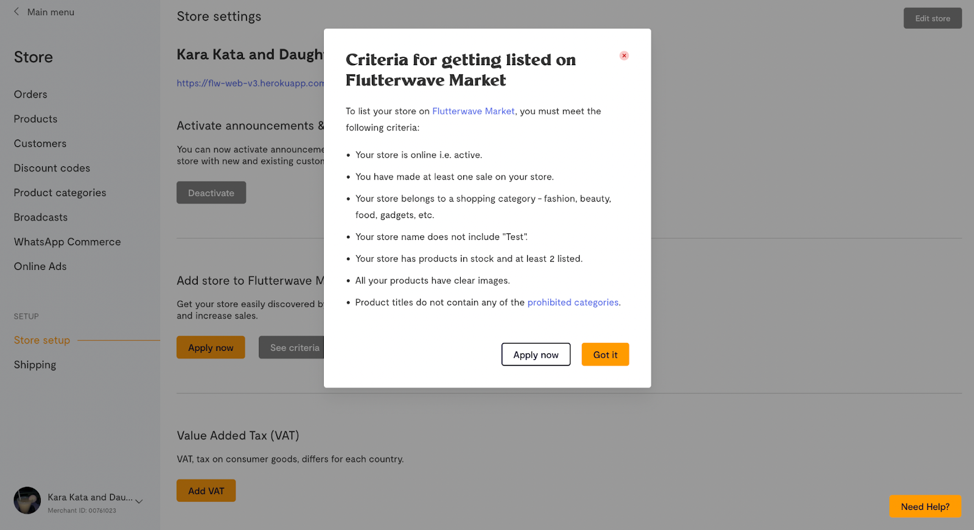The height and width of the screenshot is (530, 974).
Task: Click the 'Value Added Tax (VAT)' heading
Action: 238,436
